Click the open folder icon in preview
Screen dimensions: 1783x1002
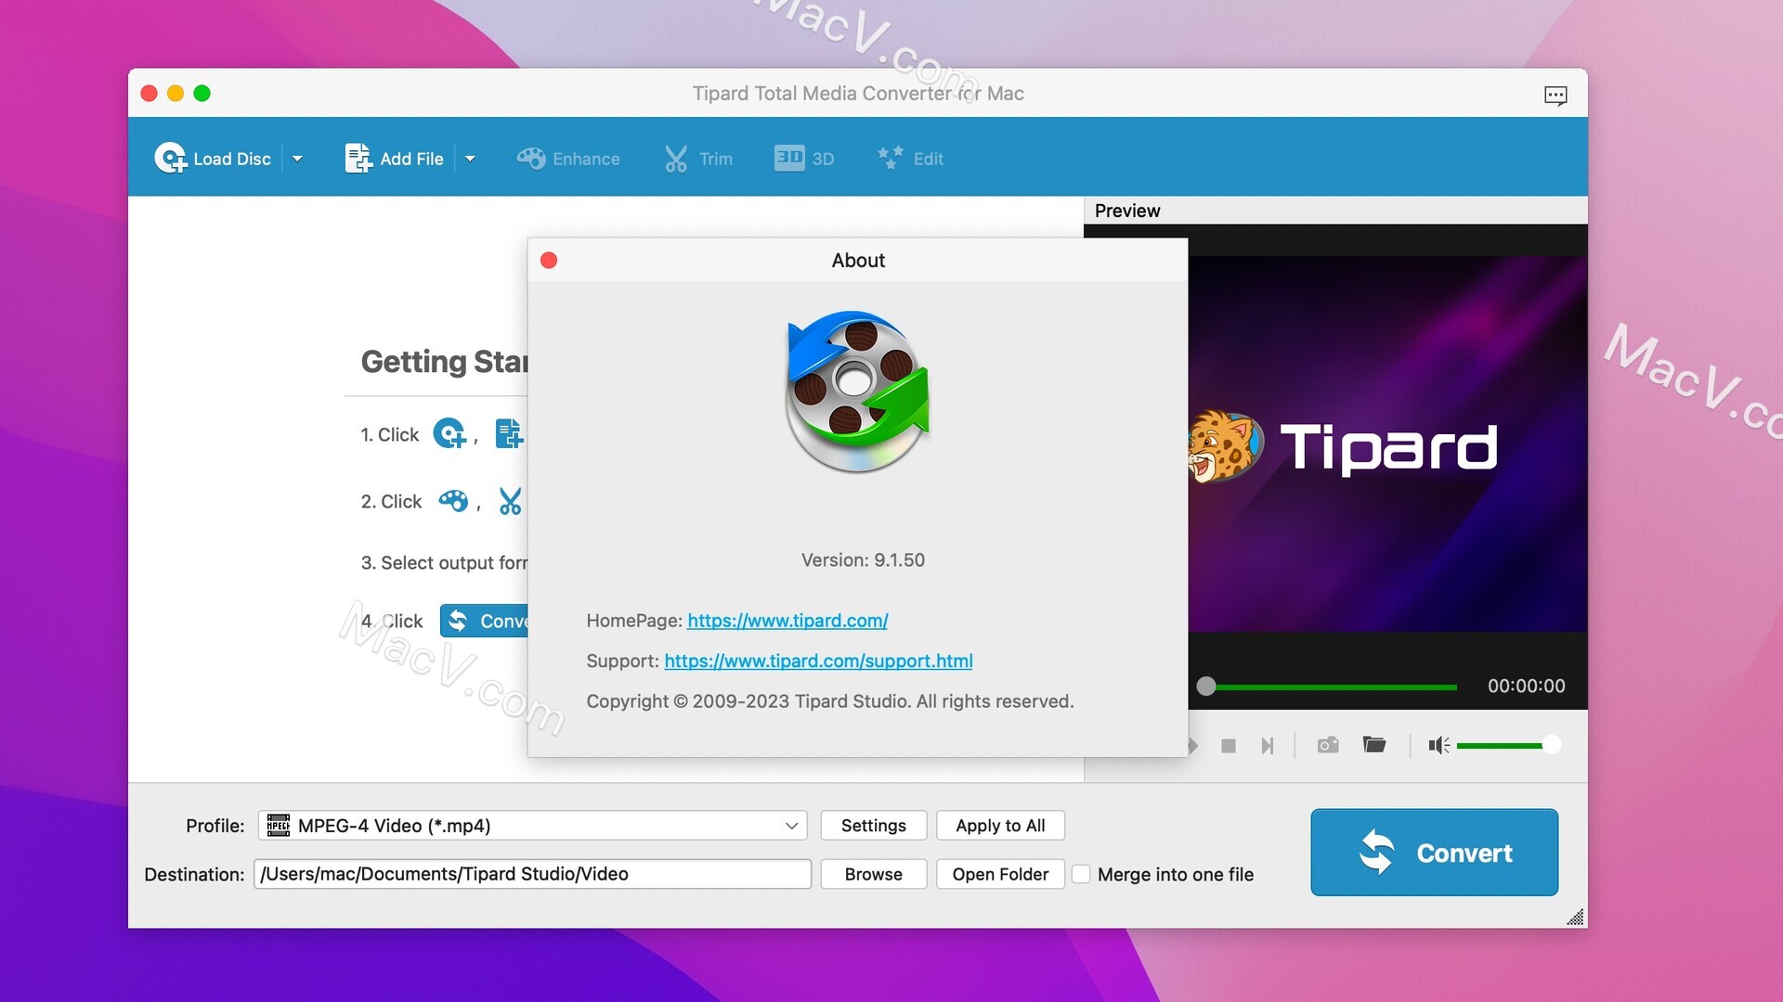1374,744
